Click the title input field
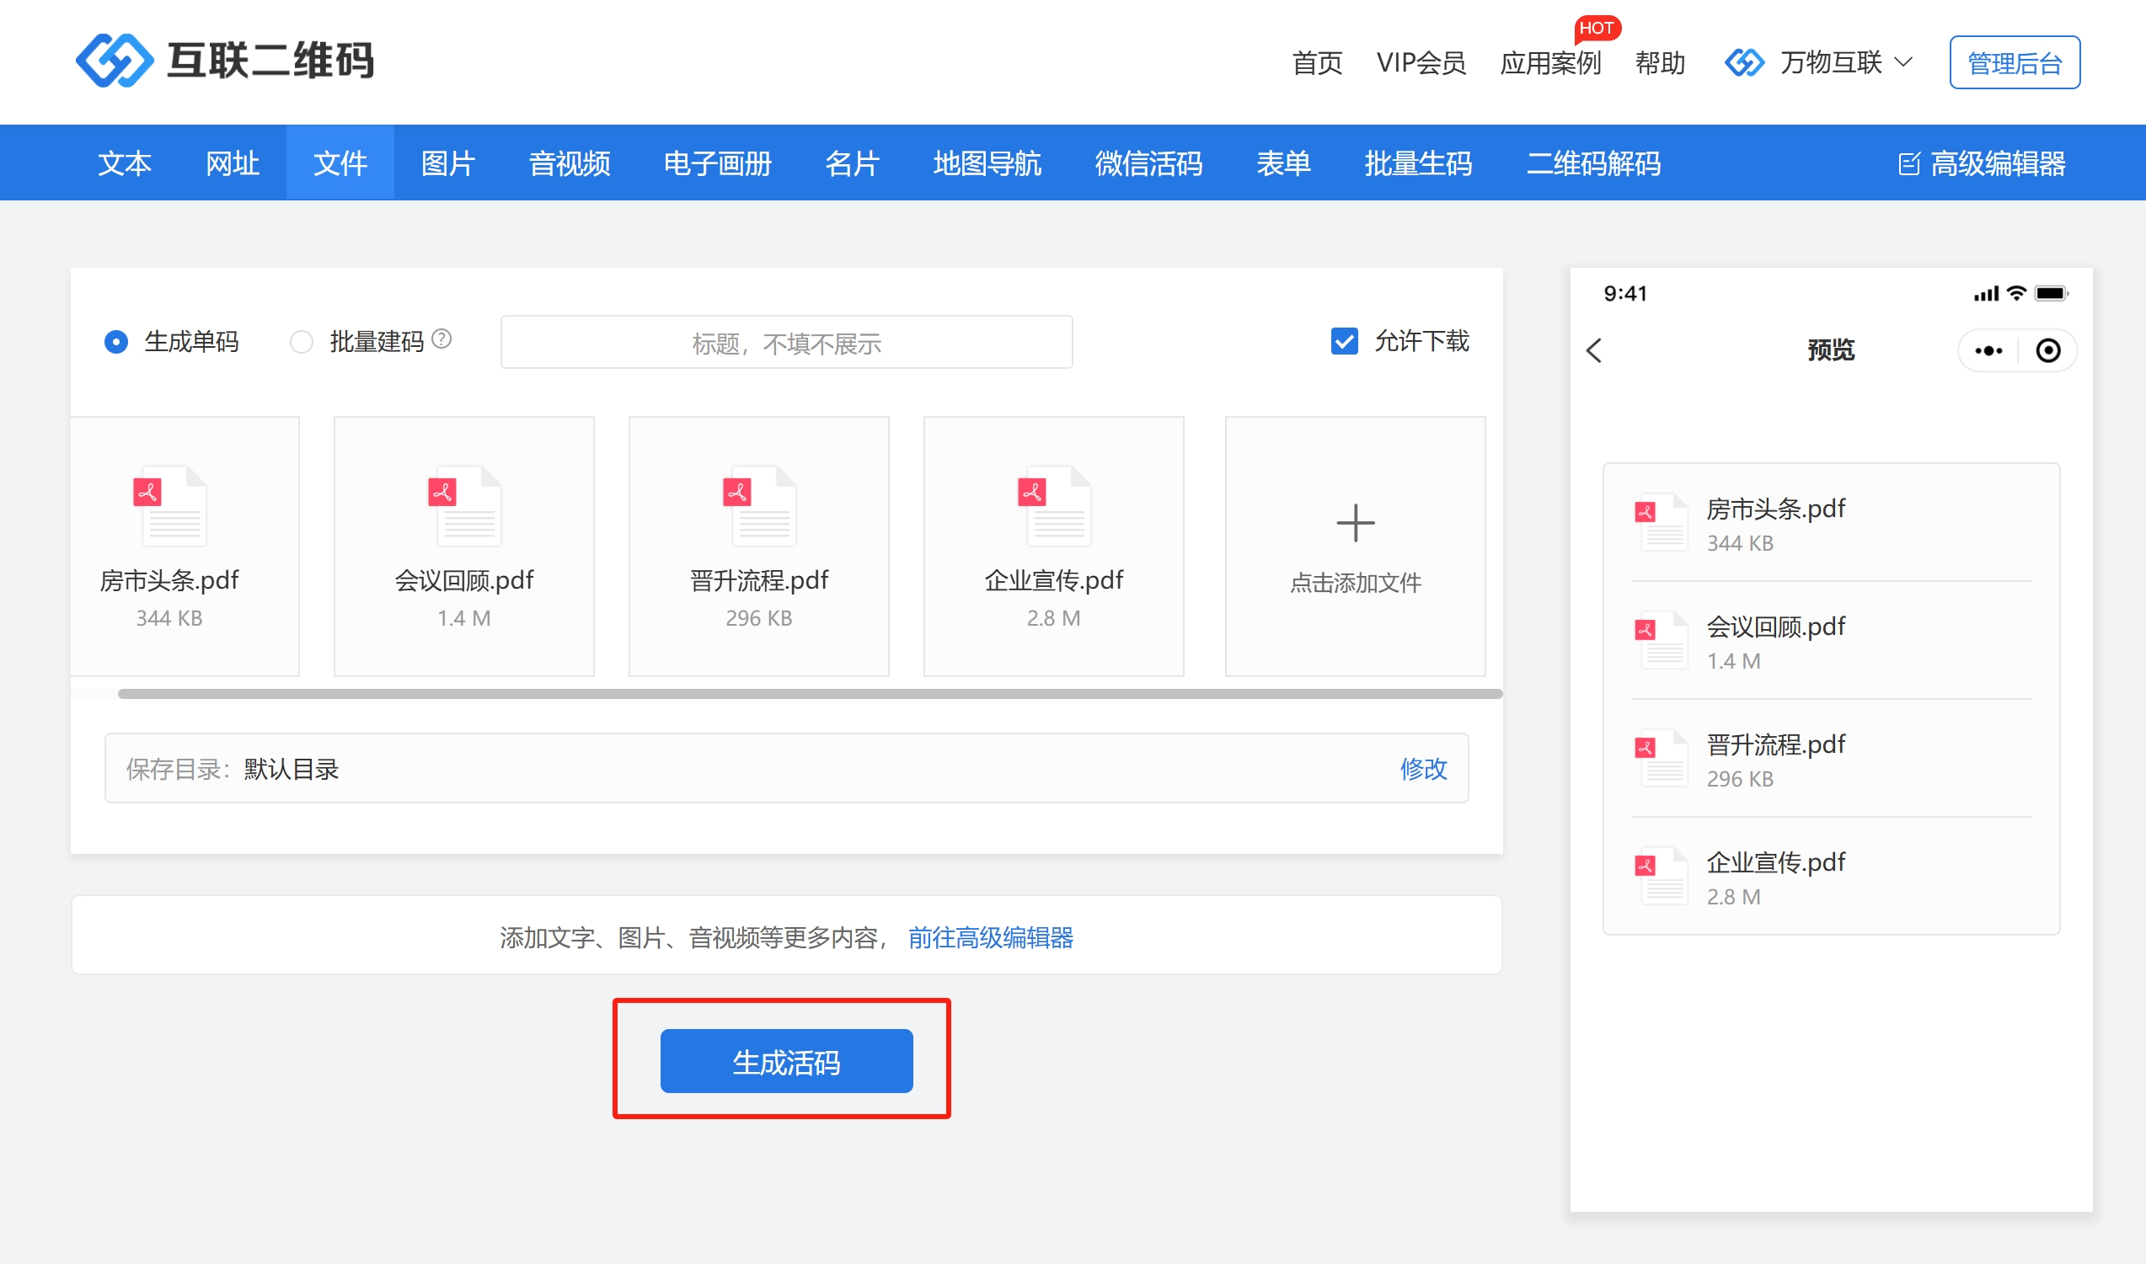 785,343
